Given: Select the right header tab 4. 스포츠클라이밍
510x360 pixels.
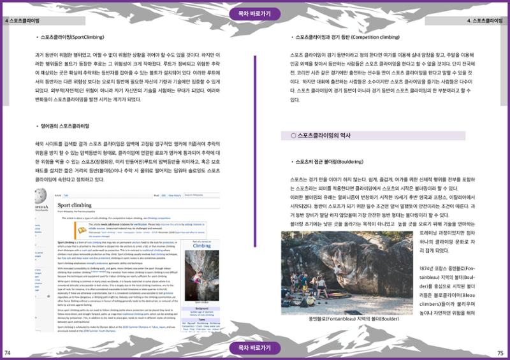Looking at the screenshot, I should [x=466, y=21].
